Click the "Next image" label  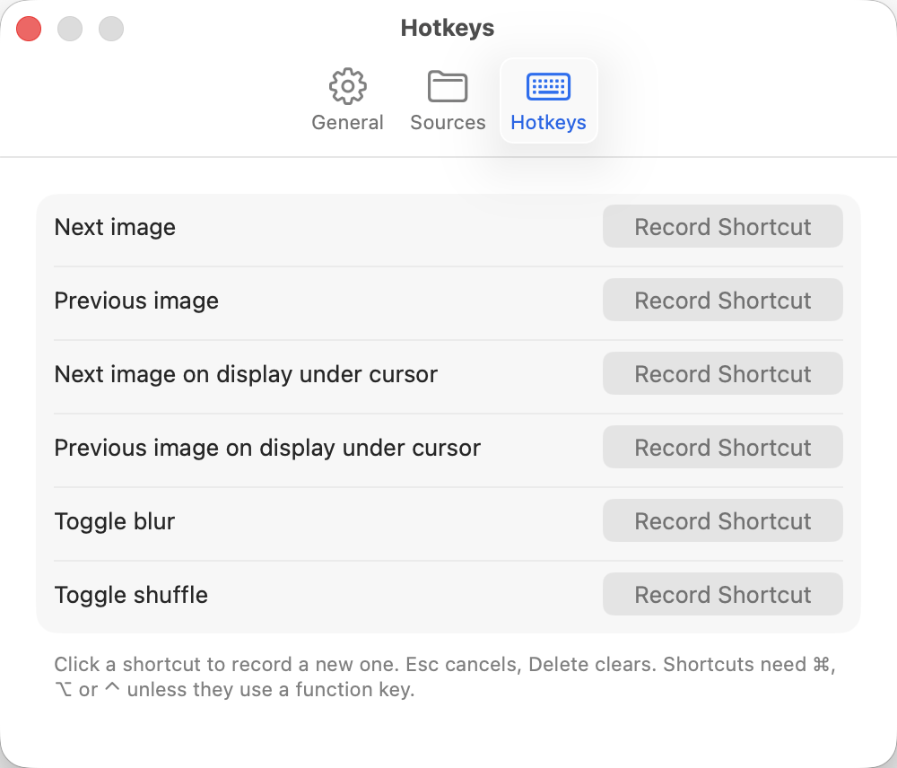[x=115, y=227]
